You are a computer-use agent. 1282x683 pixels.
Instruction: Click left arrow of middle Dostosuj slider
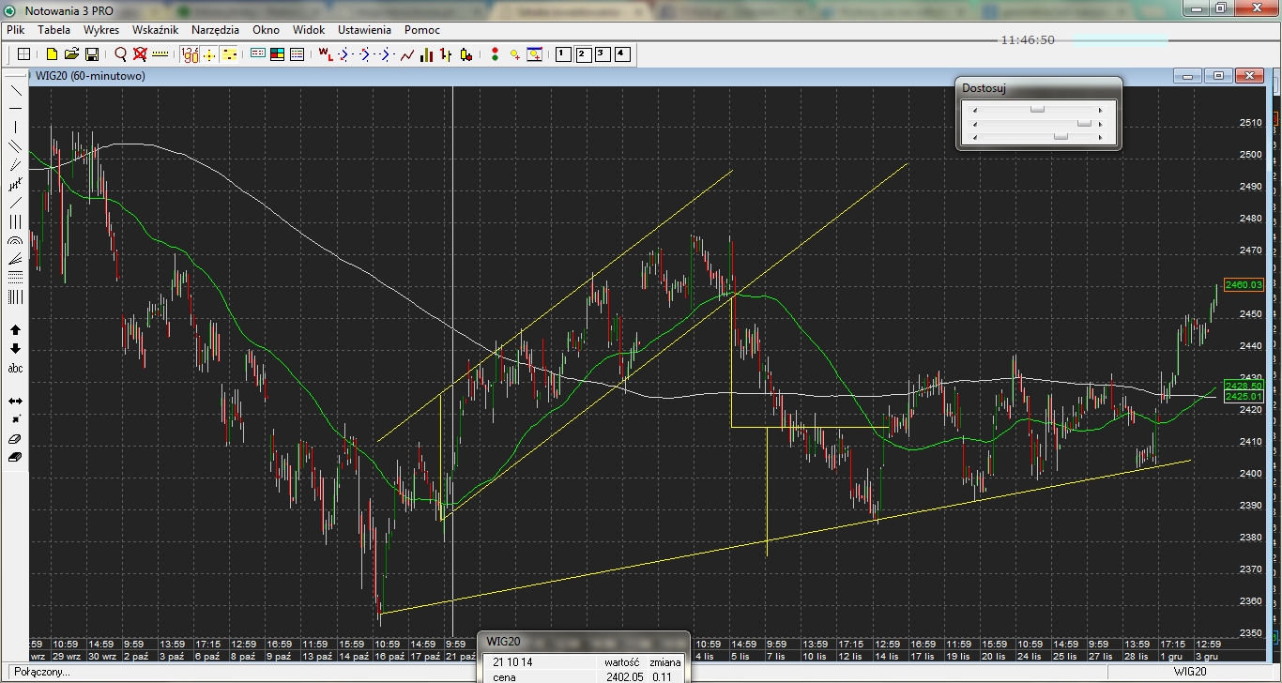(x=974, y=123)
